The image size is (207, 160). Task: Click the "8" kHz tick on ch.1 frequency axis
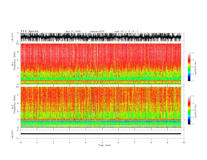[x=18, y=52]
